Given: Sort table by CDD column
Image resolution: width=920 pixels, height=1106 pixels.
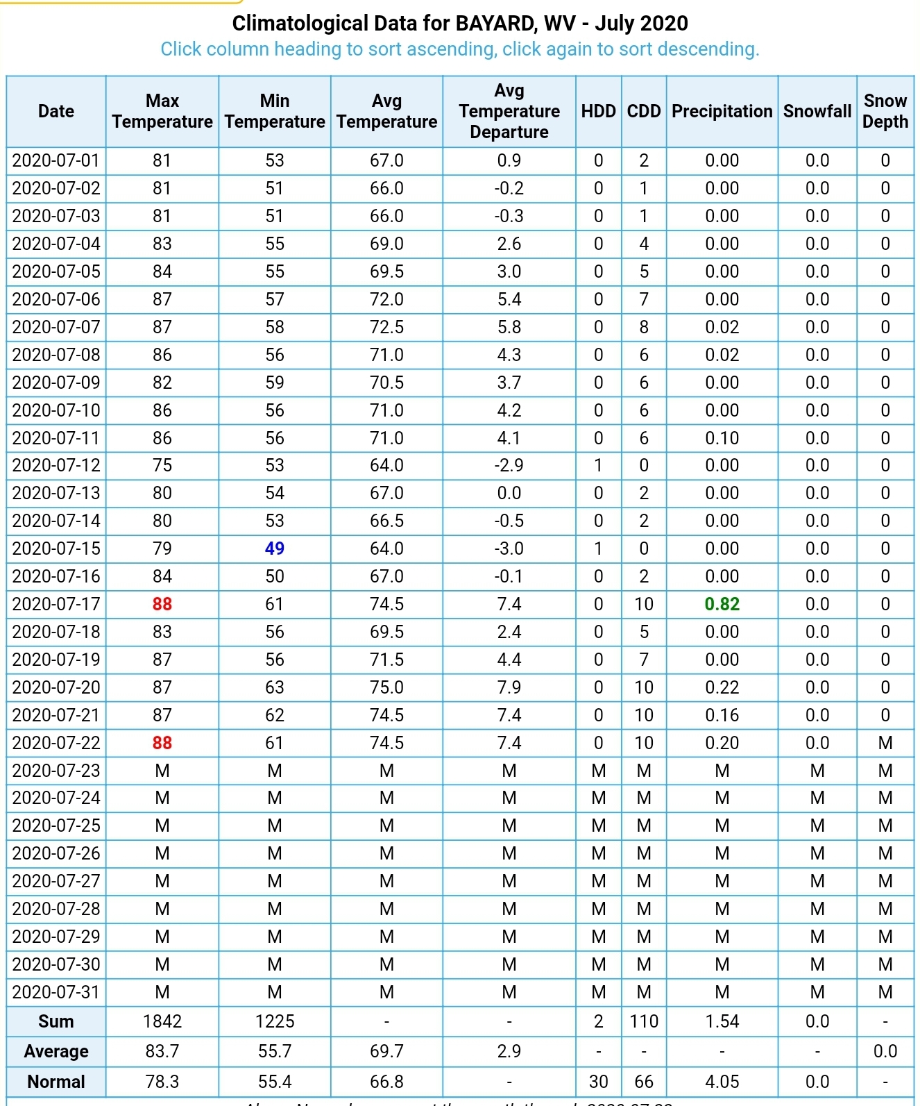Looking at the screenshot, I should point(644,111).
